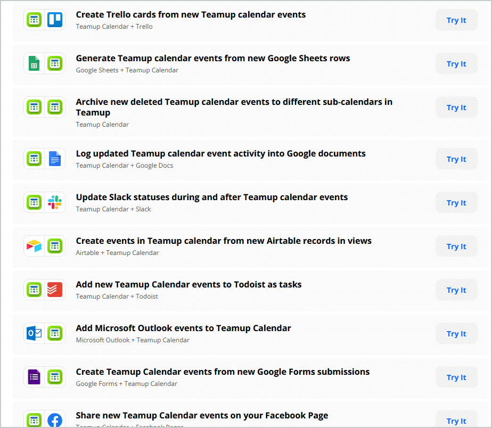Image resolution: width=492 pixels, height=428 pixels.
Task: Open 'Log updated Teamup calendar event activity' title
Action: [220, 154]
